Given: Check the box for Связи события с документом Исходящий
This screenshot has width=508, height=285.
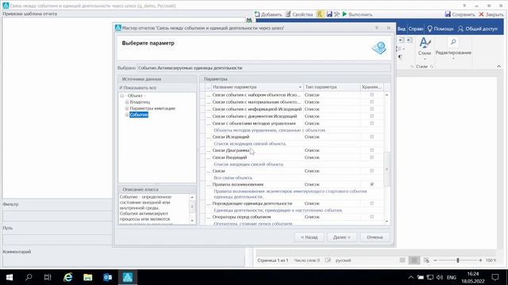Looking at the screenshot, I should tap(372, 116).
